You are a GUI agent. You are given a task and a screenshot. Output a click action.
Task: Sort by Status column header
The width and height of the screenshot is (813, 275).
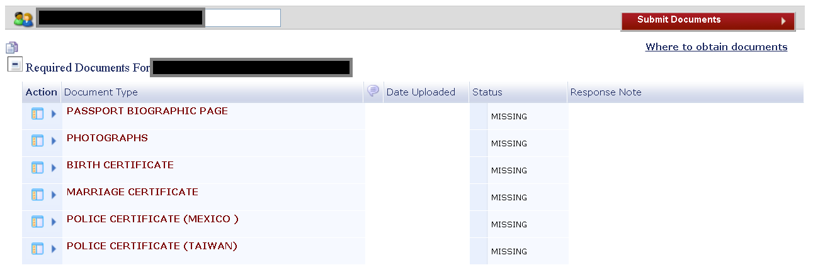pos(487,92)
